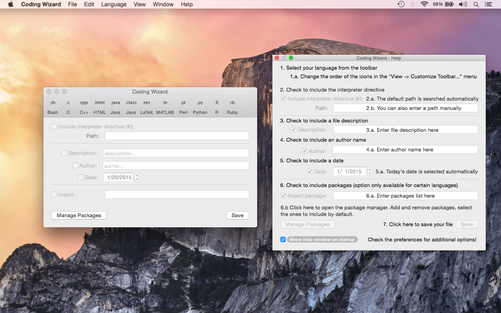Enable Include interpreter directive in Coding Wizard
501x313 pixels.
point(54,126)
